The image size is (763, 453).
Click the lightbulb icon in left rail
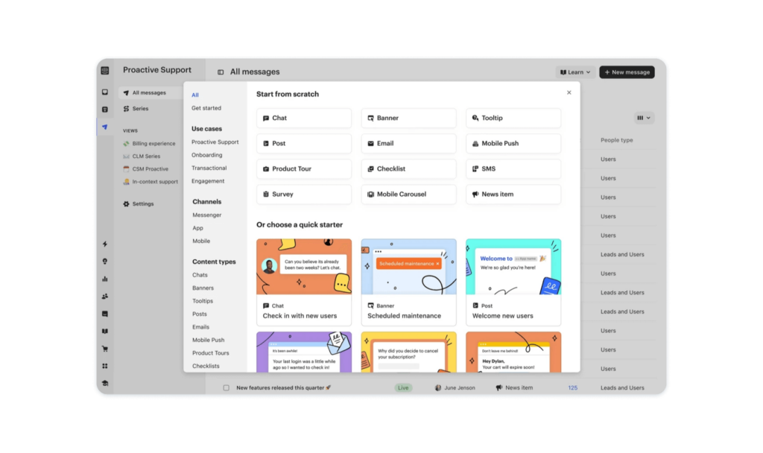tap(105, 262)
